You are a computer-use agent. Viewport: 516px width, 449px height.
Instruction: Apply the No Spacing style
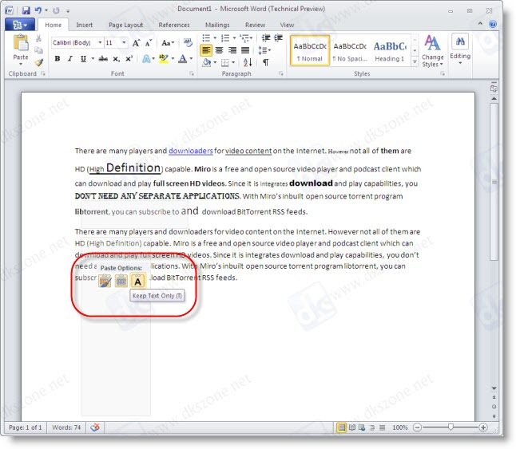350,51
